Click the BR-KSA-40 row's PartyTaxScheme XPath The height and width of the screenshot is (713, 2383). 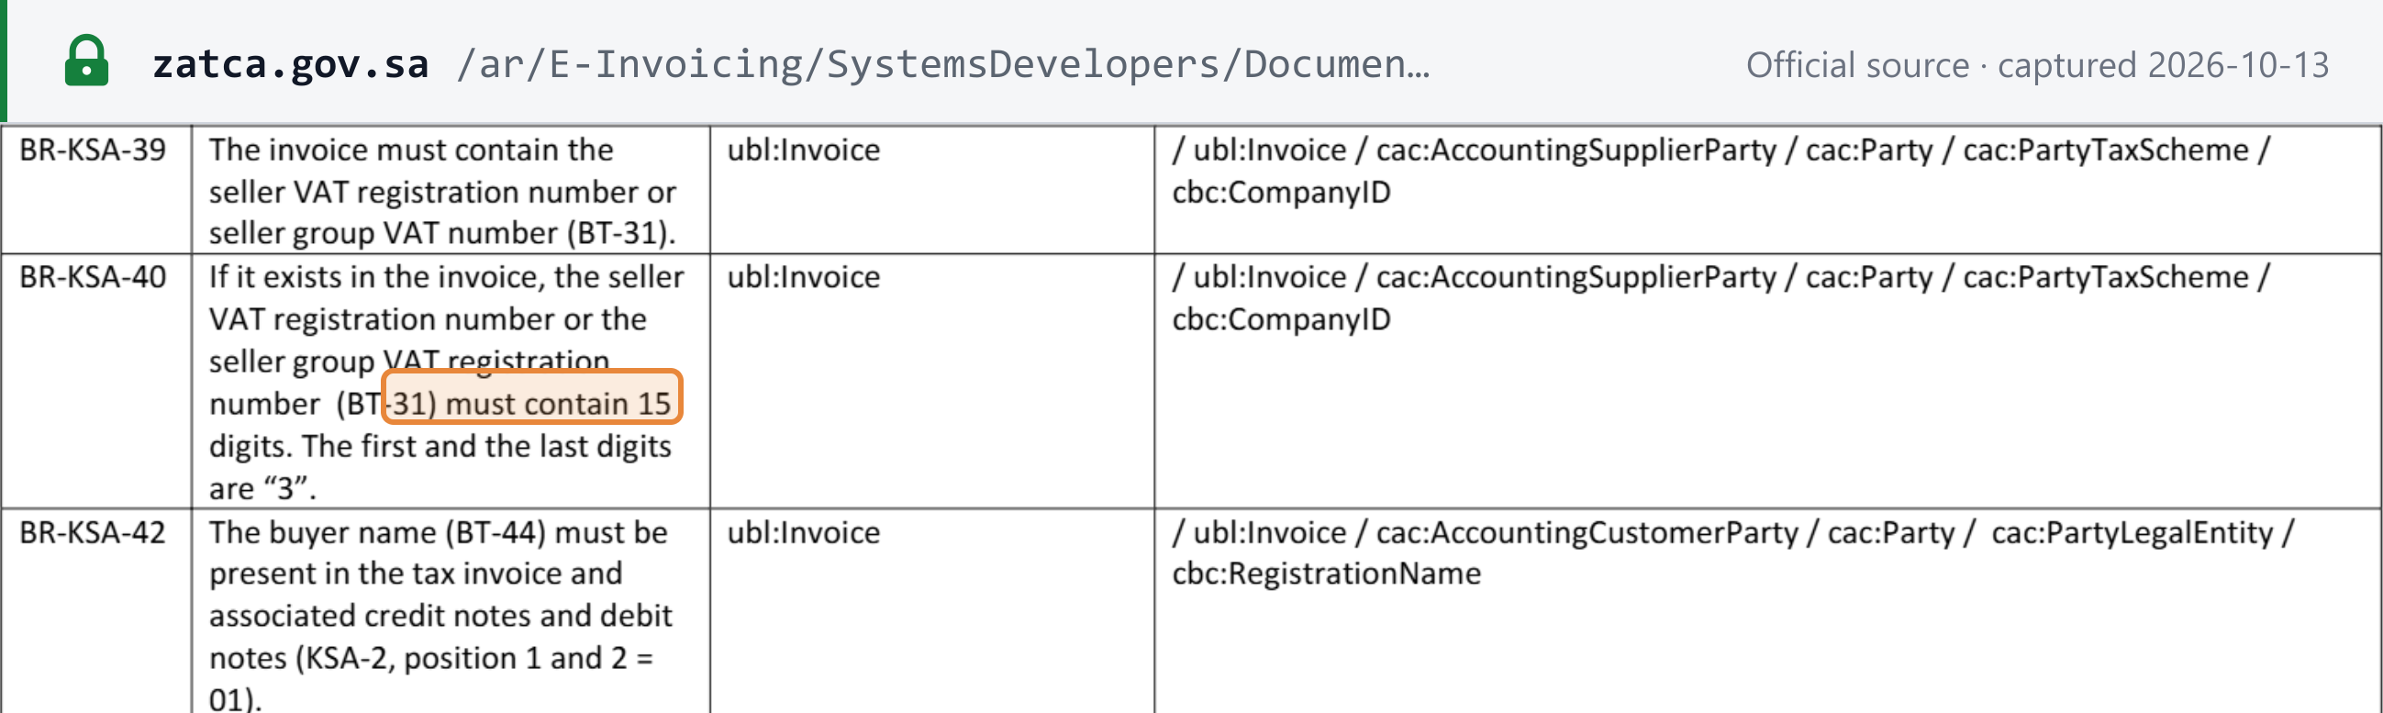click(x=1720, y=298)
